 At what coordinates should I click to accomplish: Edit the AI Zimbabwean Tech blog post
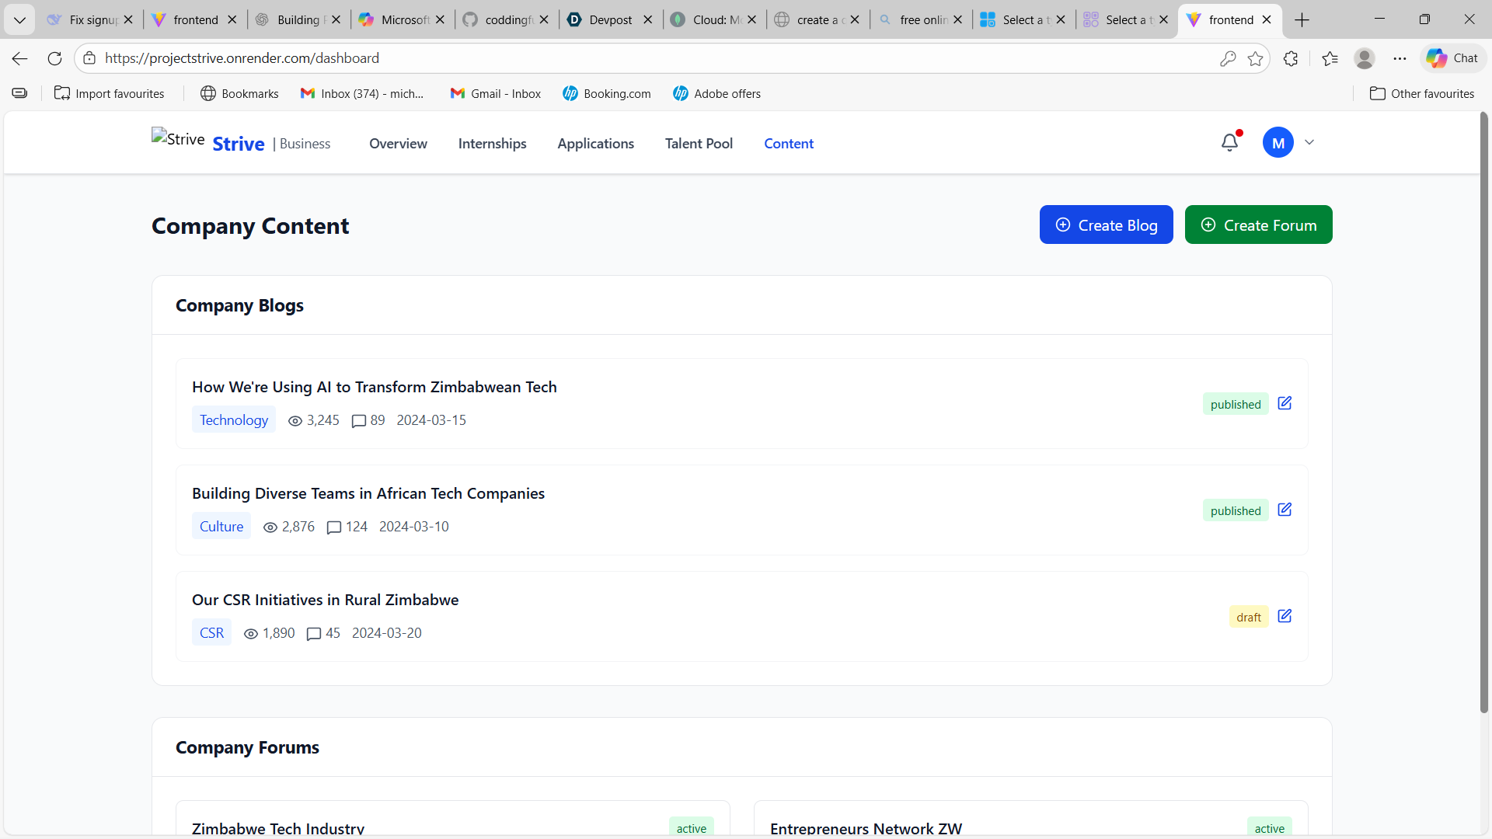click(x=1285, y=403)
